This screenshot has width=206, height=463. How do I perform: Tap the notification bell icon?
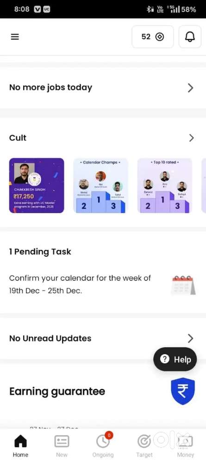click(x=190, y=37)
